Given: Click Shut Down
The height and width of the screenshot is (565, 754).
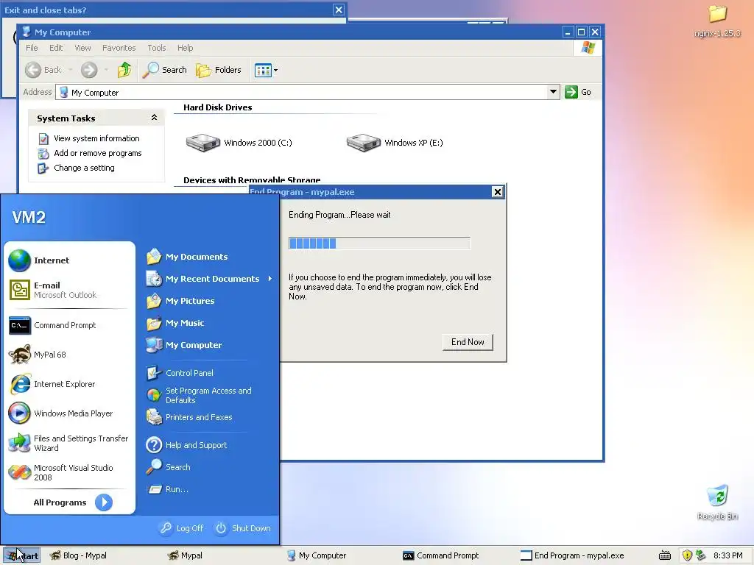Looking at the screenshot, I should pyautogui.click(x=243, y=528).
